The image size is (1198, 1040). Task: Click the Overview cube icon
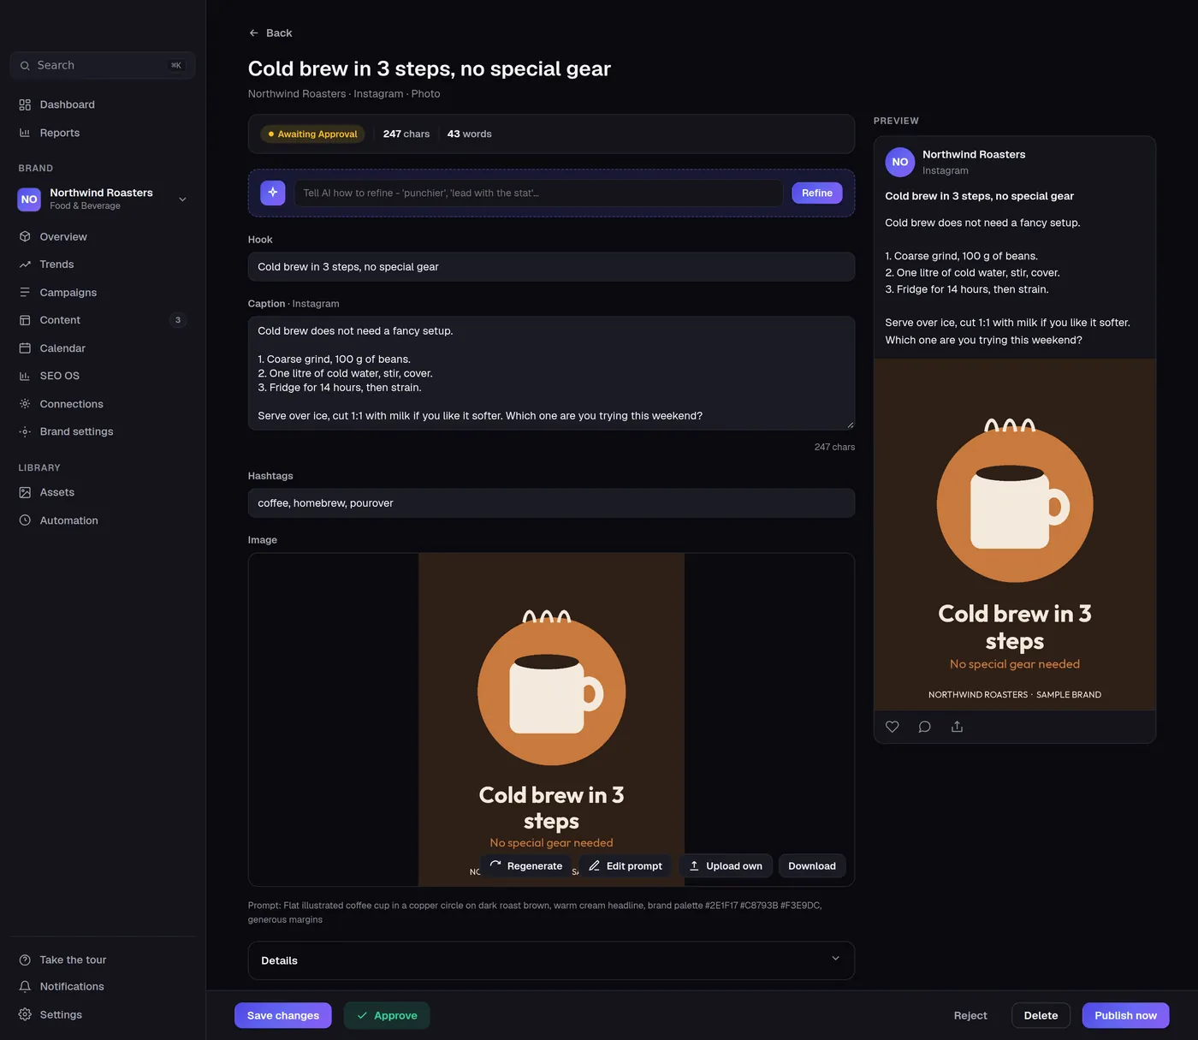(x=25, y=236)
